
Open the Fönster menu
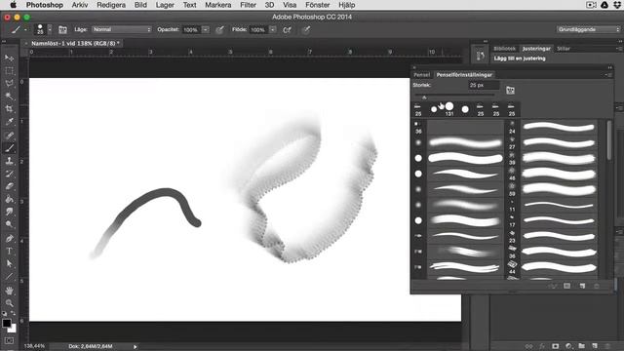tap(317, 5)
